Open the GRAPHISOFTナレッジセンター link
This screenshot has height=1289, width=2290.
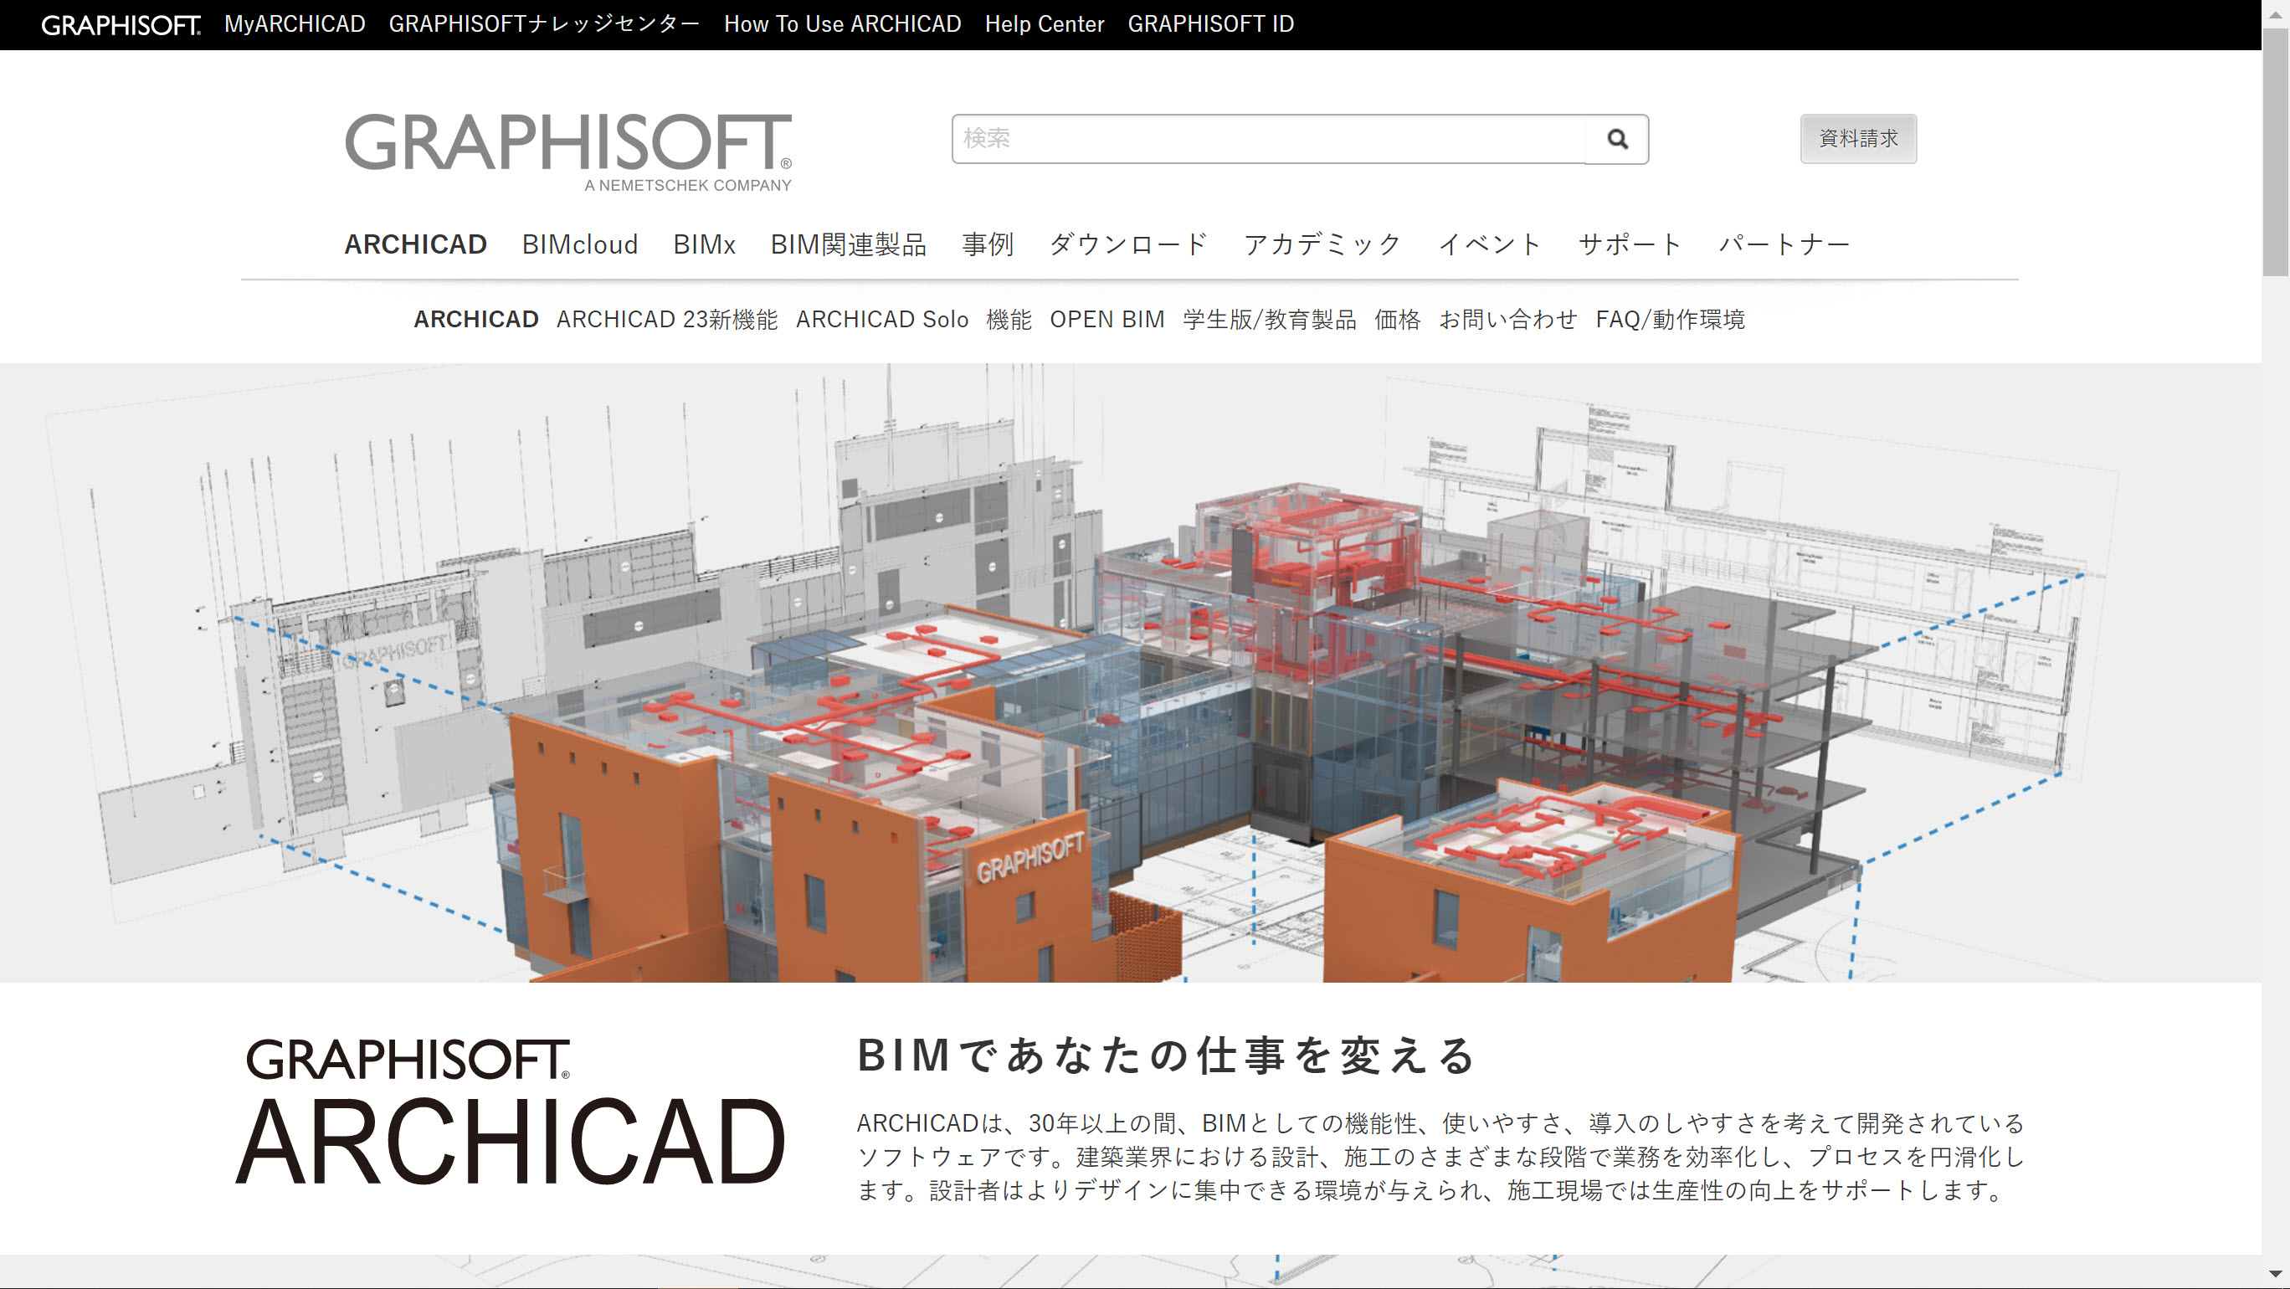pos(543,24)
